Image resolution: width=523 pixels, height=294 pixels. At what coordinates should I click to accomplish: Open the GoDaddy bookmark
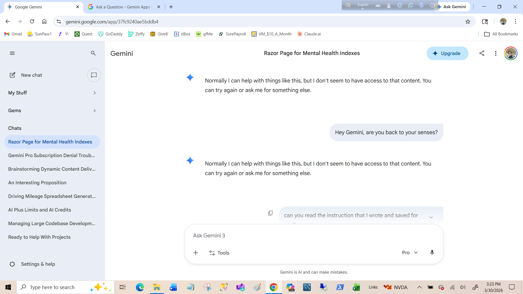[110, 34]
